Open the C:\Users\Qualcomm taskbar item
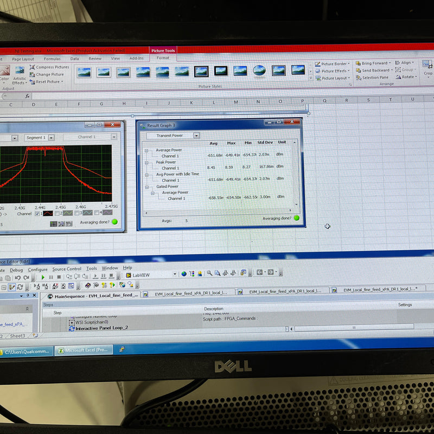 tap(27, 352)
